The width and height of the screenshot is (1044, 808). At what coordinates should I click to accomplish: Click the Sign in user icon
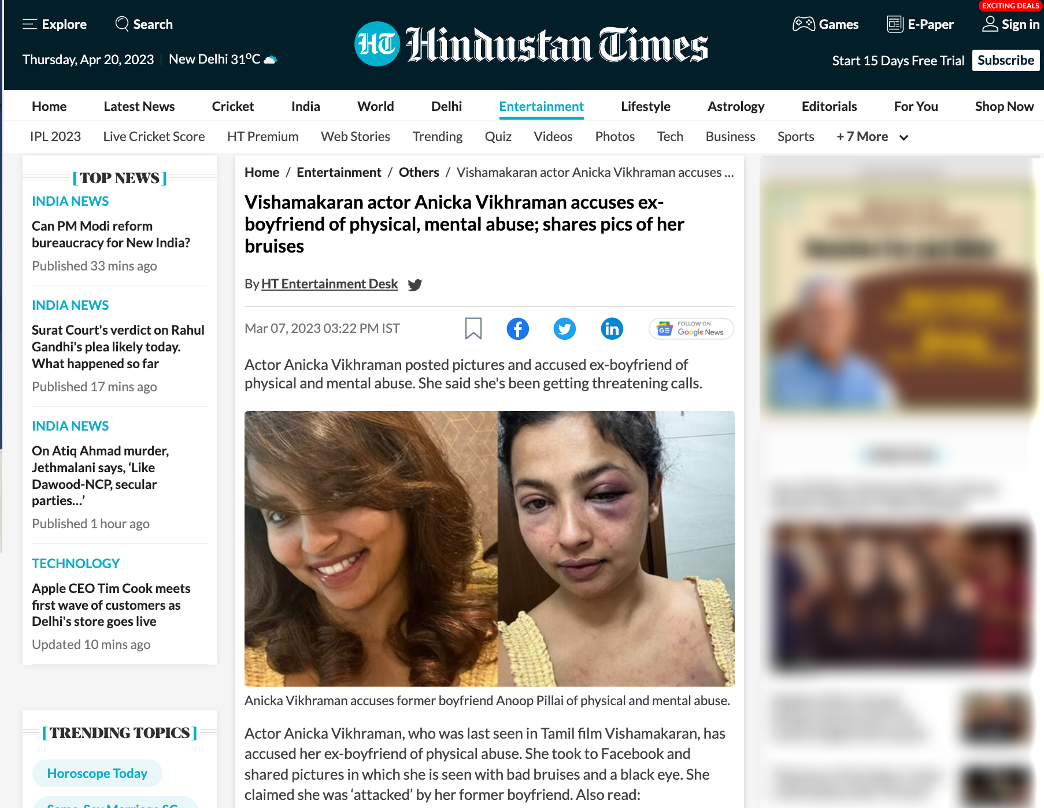coord(990,24)
